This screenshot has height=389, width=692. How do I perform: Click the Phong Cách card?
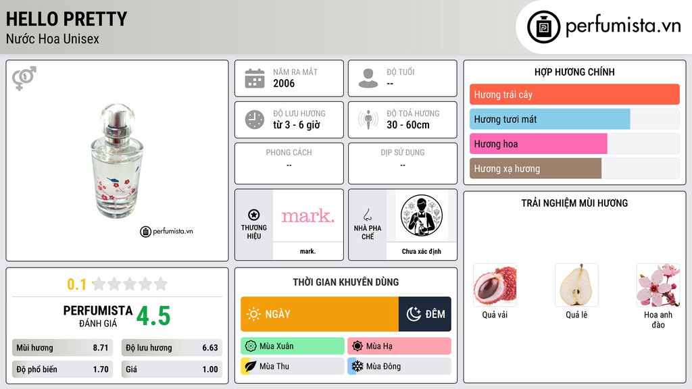click(x=289, y=163)
